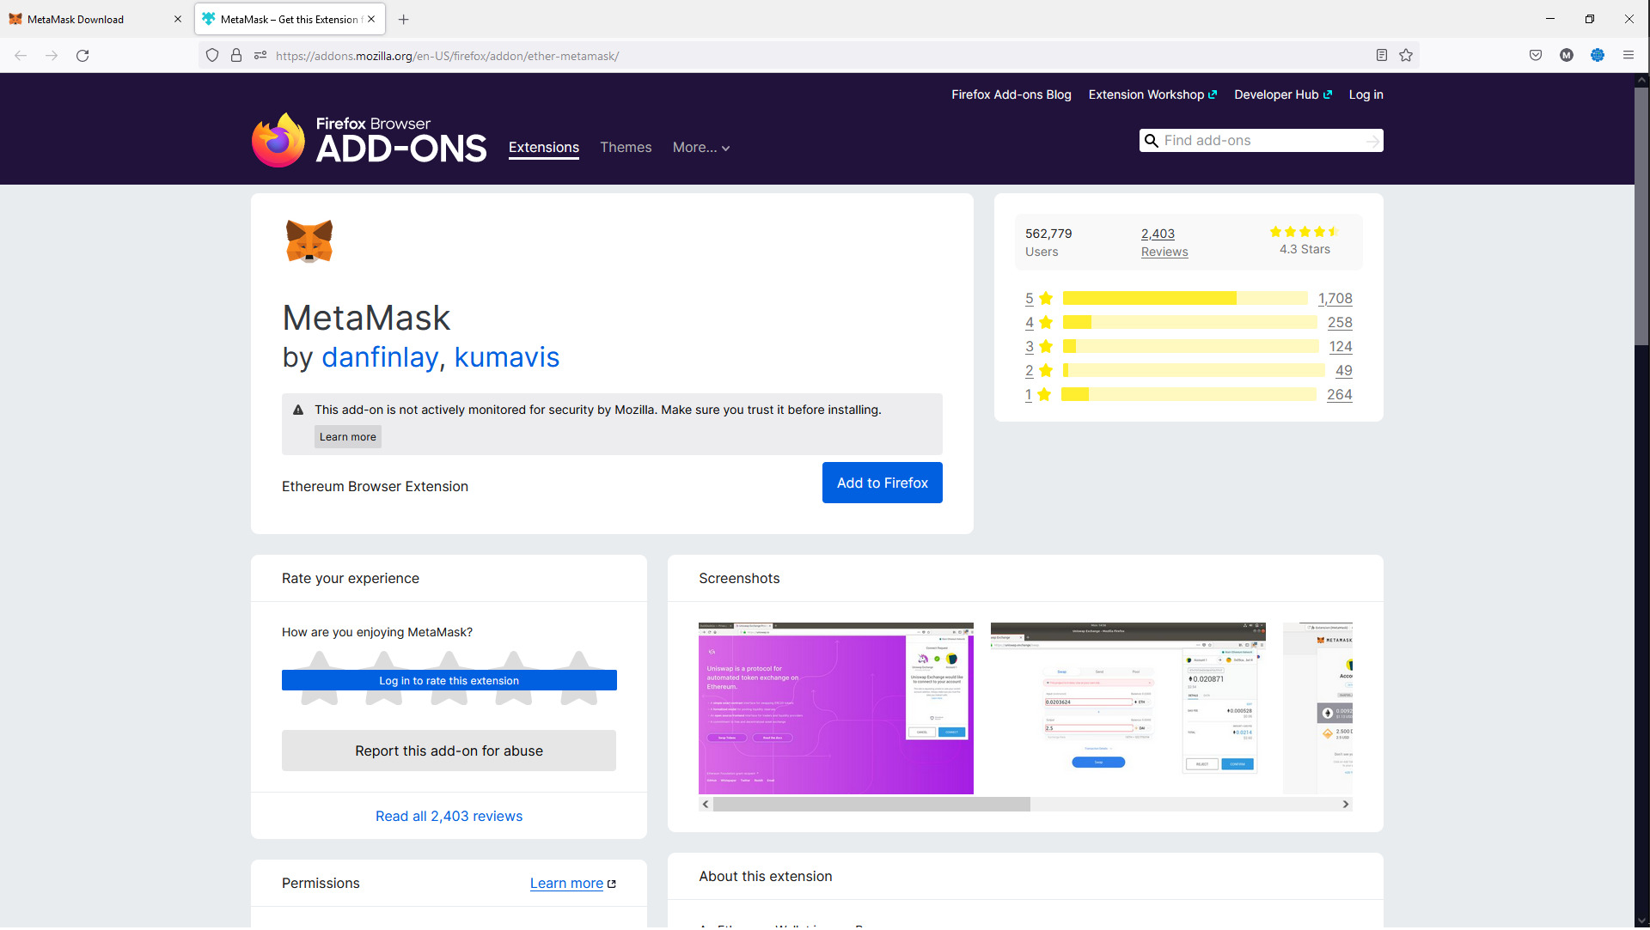Click the address bar URL
Viewport: 1650px width, 930px height.
click(x=447, y=57)
